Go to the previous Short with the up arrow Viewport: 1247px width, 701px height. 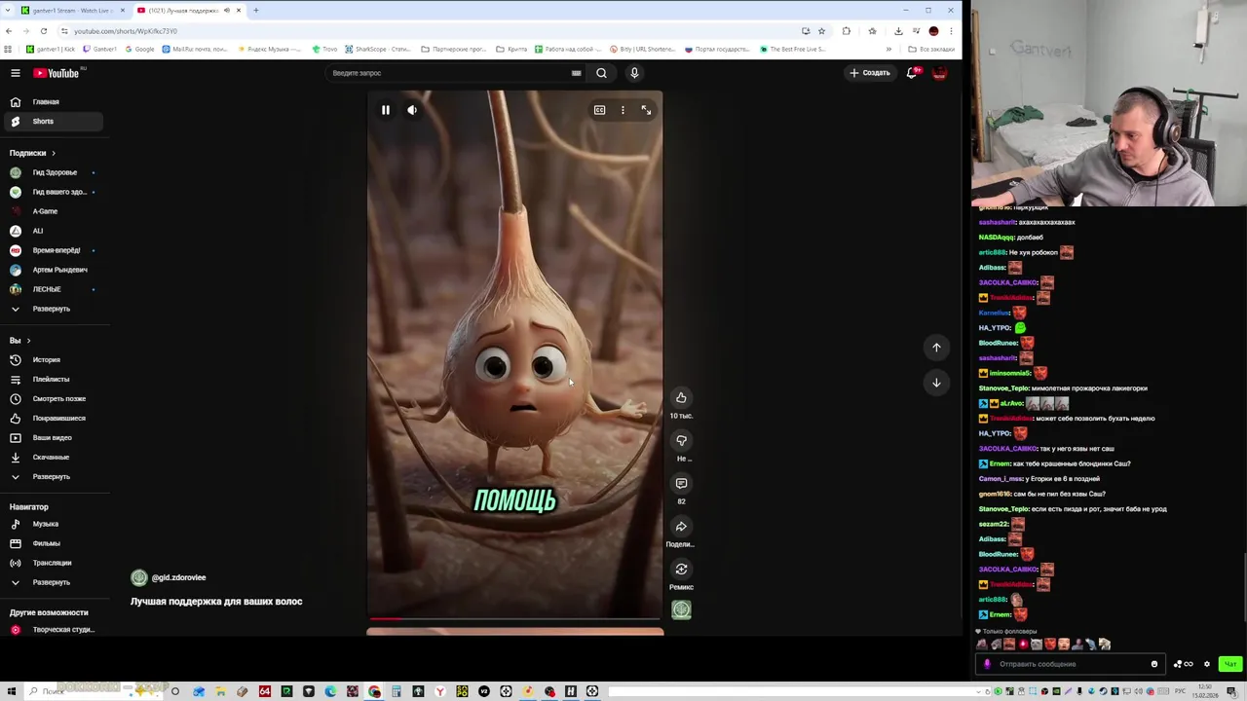[936, 348]
